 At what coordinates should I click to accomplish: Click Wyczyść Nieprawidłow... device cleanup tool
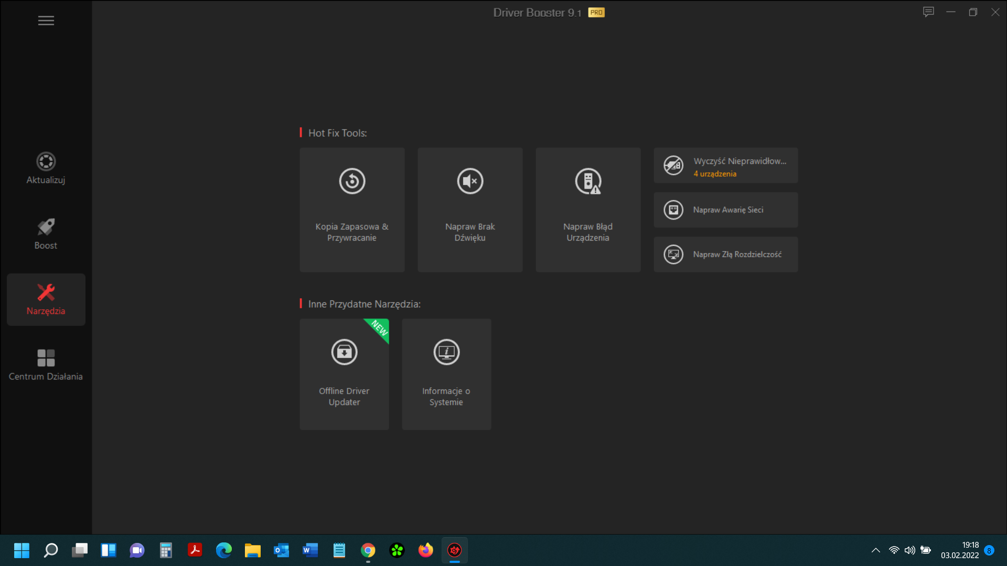pyautogui.click(x=726, y=166)
